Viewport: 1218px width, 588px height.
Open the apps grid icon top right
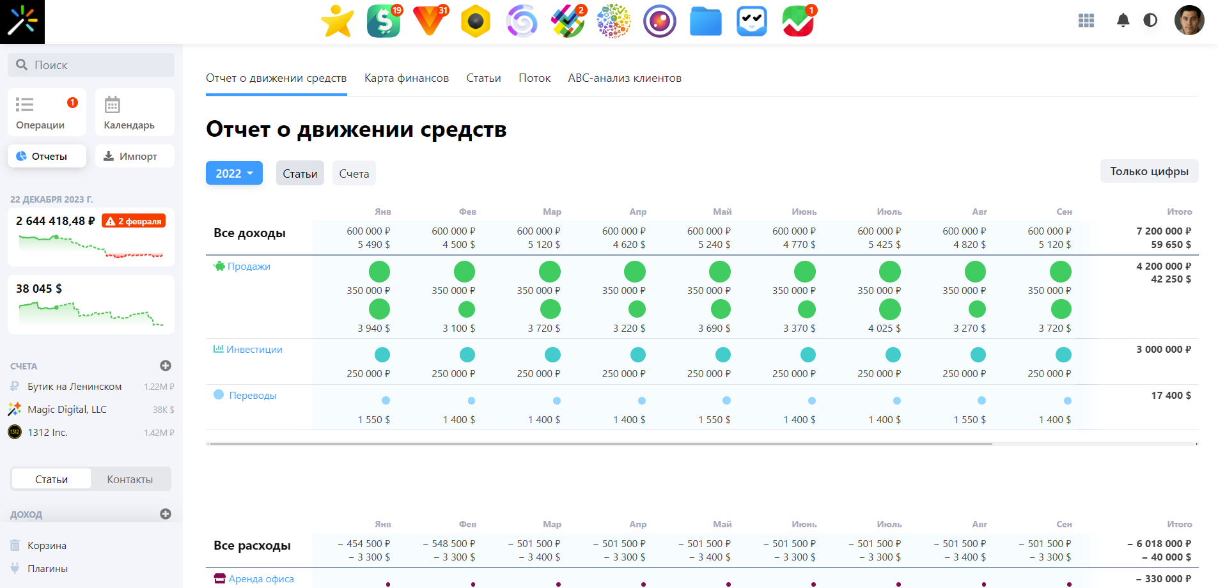click(1086, 20)
